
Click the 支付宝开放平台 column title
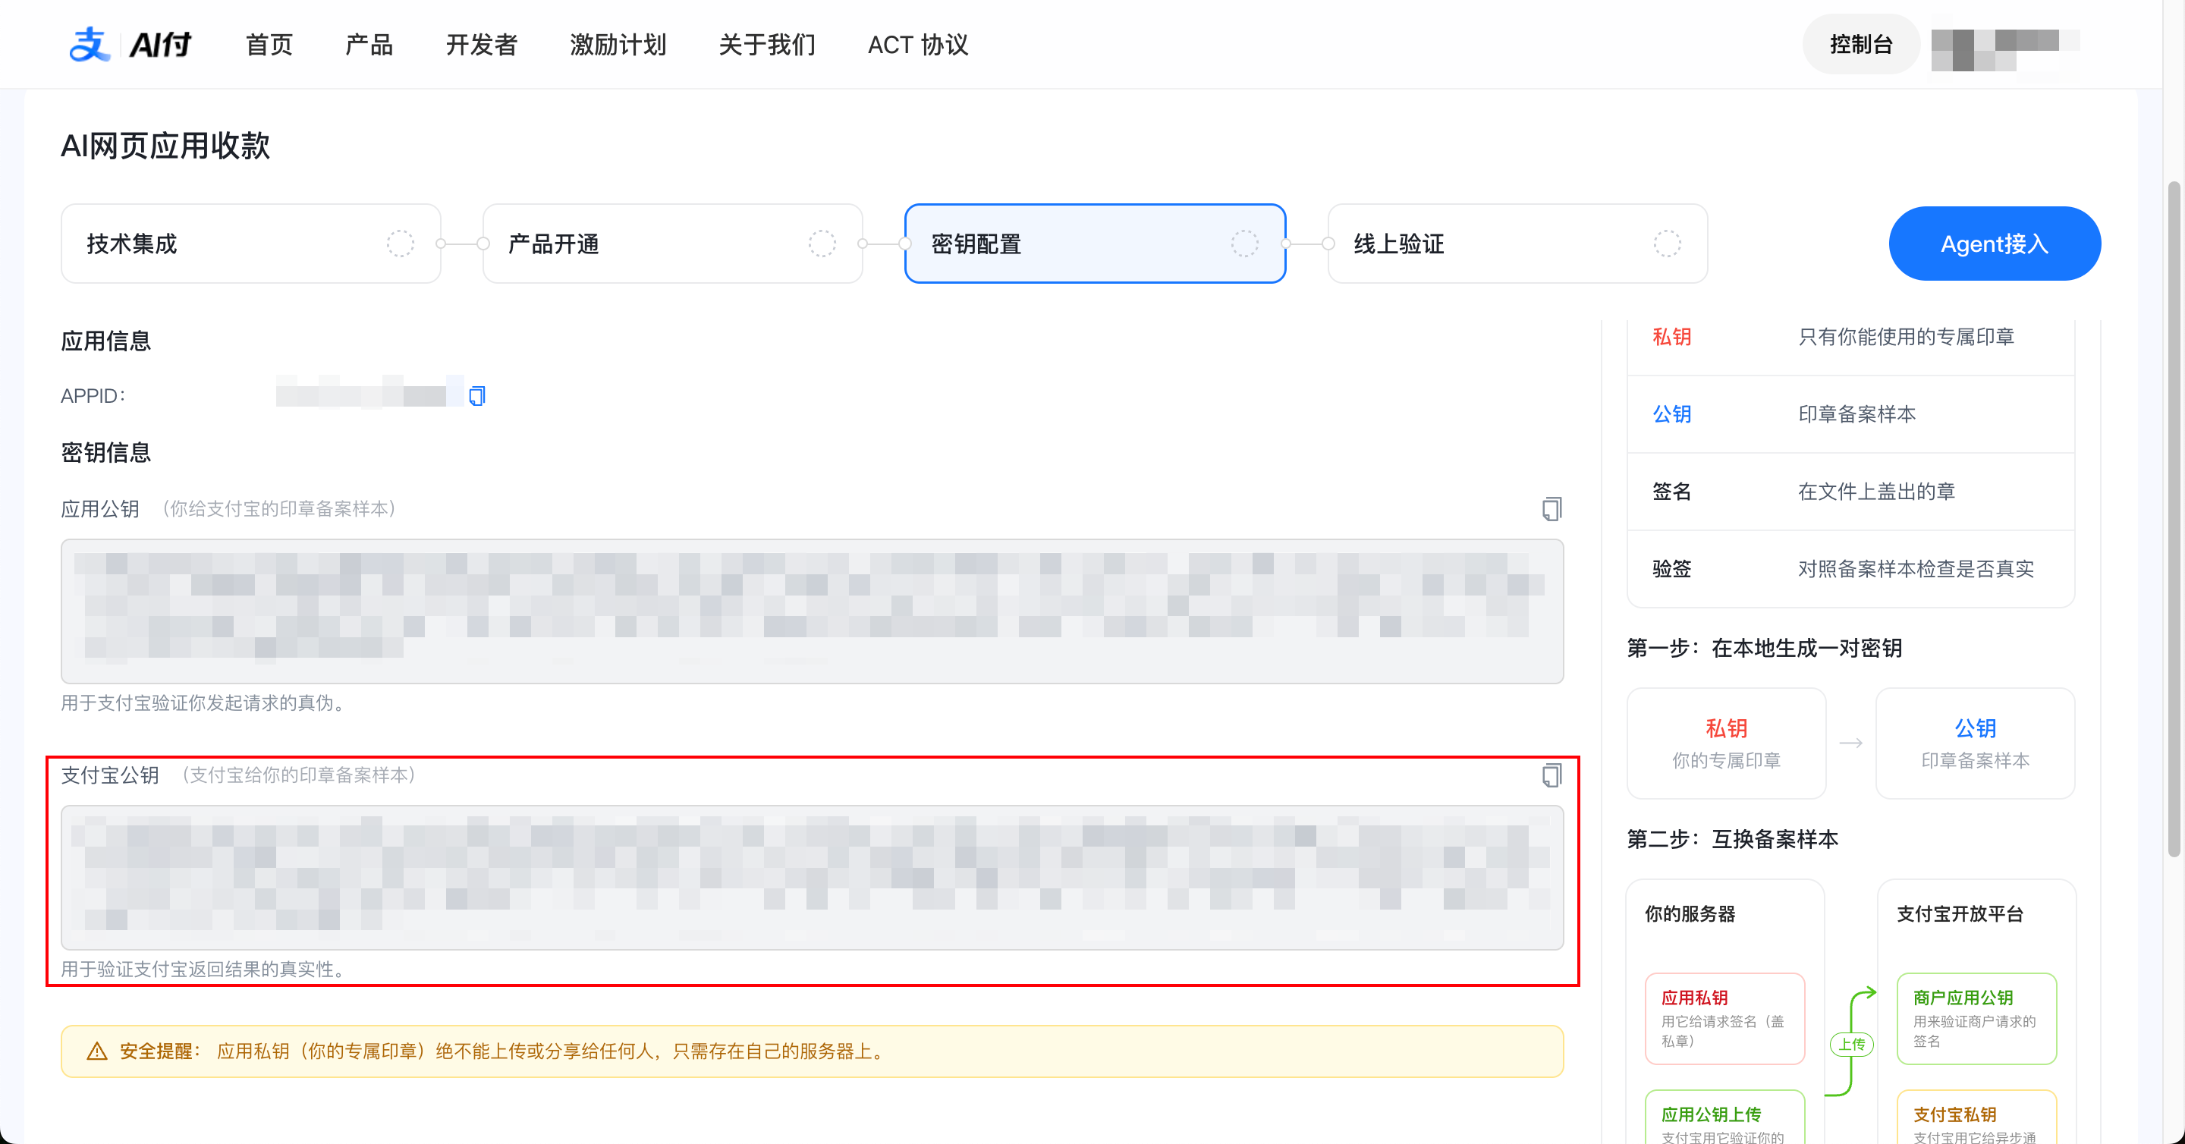click(x=1960, y=913)
